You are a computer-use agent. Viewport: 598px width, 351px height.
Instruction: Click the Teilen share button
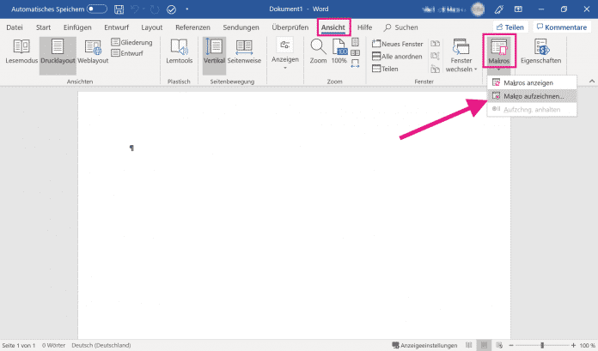[x=510, y=27]
